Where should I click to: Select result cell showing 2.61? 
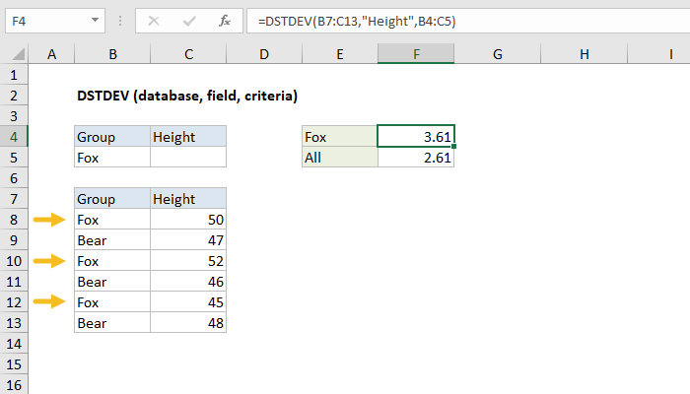tap(416, 157)
